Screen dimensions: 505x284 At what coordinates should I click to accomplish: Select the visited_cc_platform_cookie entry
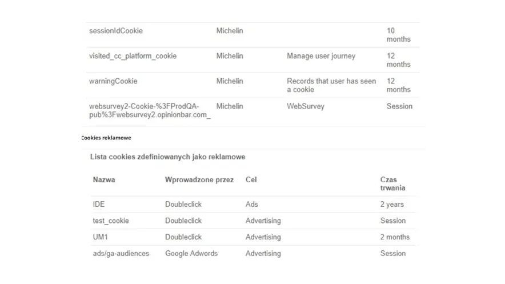tap(133, 56)
